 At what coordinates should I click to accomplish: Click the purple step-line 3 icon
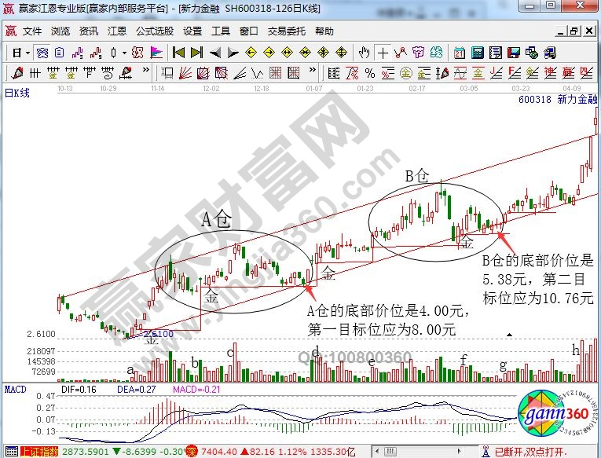click(78, 53)
